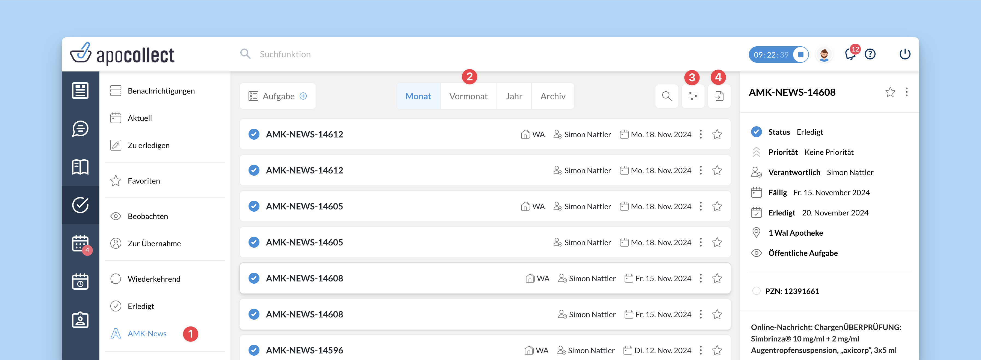The width and height of the screenshot is (981, 360).
Task: Click the Aufgabe add button
Action: 278,96
